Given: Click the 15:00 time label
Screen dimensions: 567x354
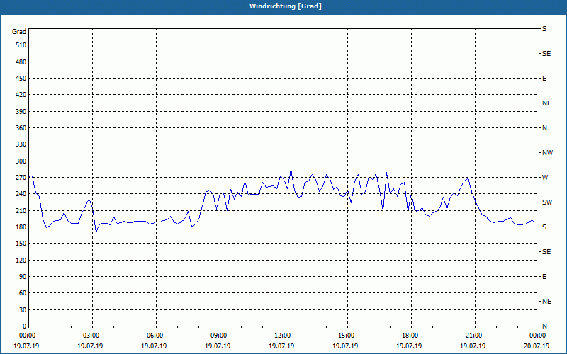Looking at the screenshot, I should [347, 336].
